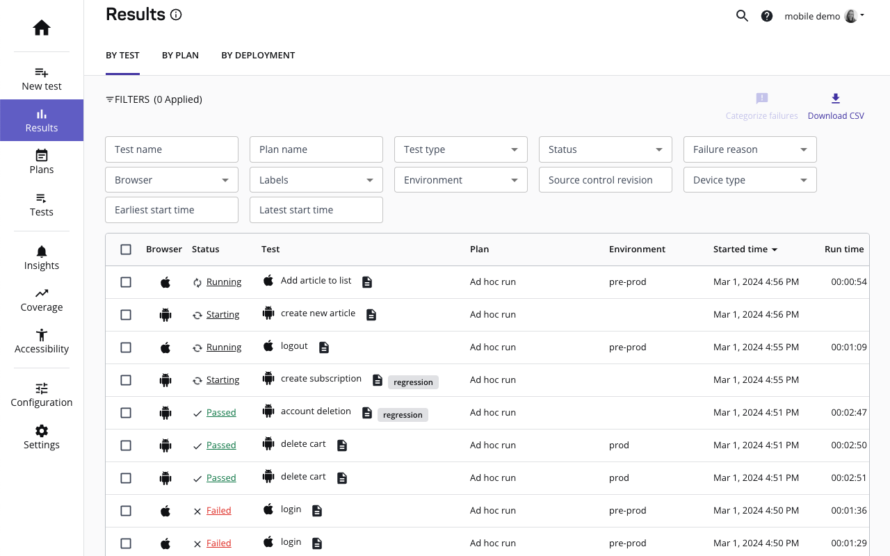The height and width of the screenshot is (556, 890).
Task: Click regression label on account deletion
Action: click(x=403, y=415)
